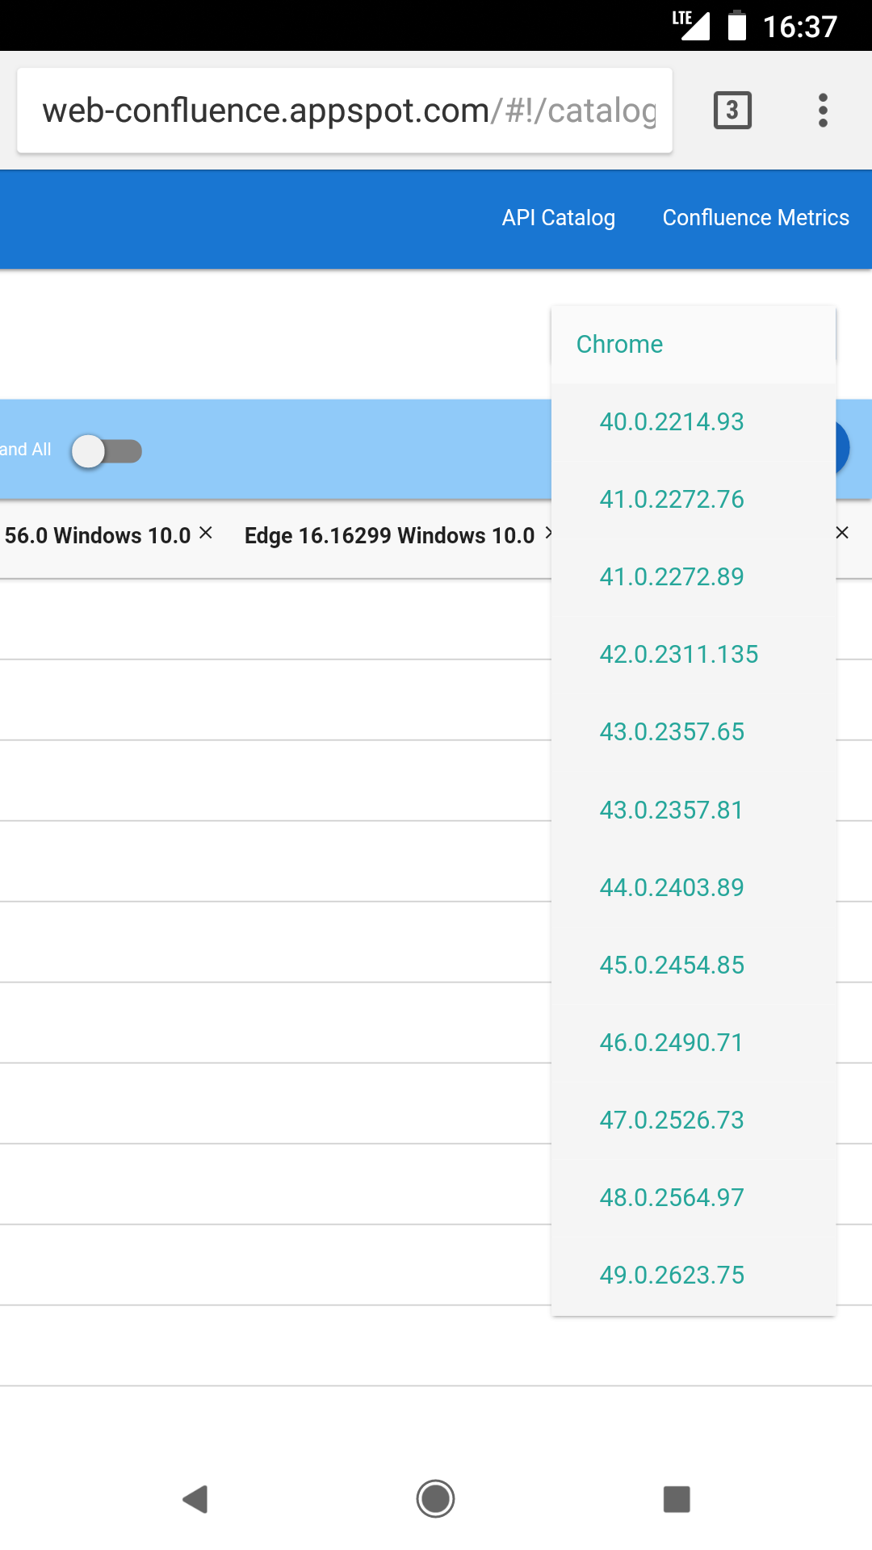Choose Chrome version 43.0.2357.65
Image resolution: width=872 pixels, height=1550 pixels.
tap(694, 731)
